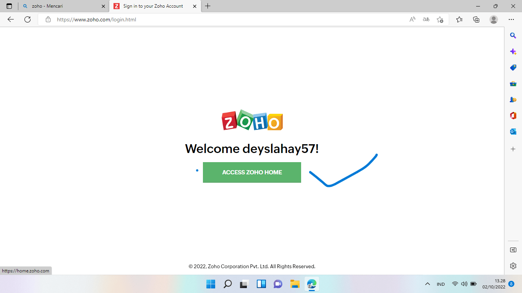Click the battery status icon

473,284
